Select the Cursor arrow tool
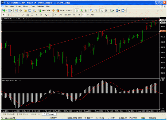Screen dimensions: 167x120 coord(4,15)
